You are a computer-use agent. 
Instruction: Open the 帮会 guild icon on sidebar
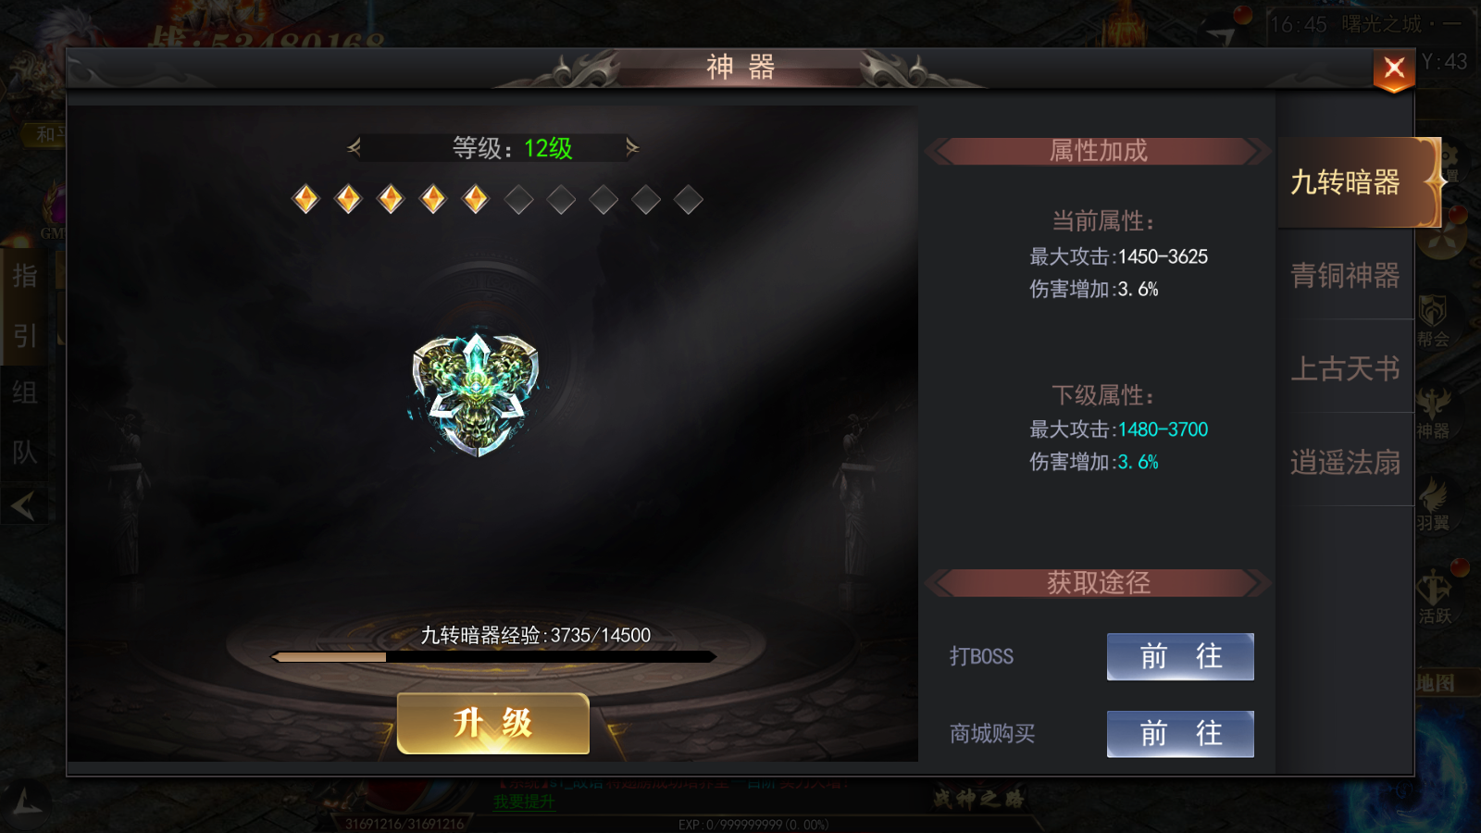1433,320
